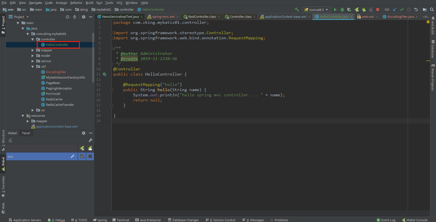This screenshot has height=222, width=436.
Task: Toggle the JRebel tool window side tab
Action: tap(3, 164)
